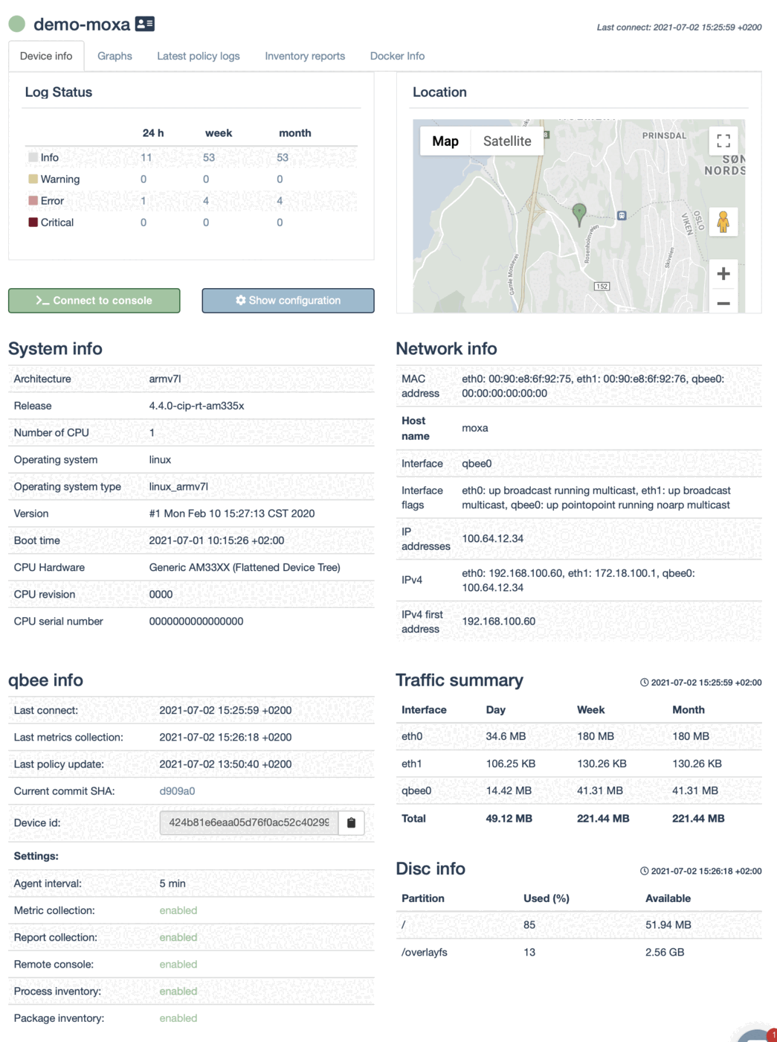Switch to Latest policy logs tab
The width and height of the screenshot is (777, 1042).
pyautogui.click(x=198, y=56)
